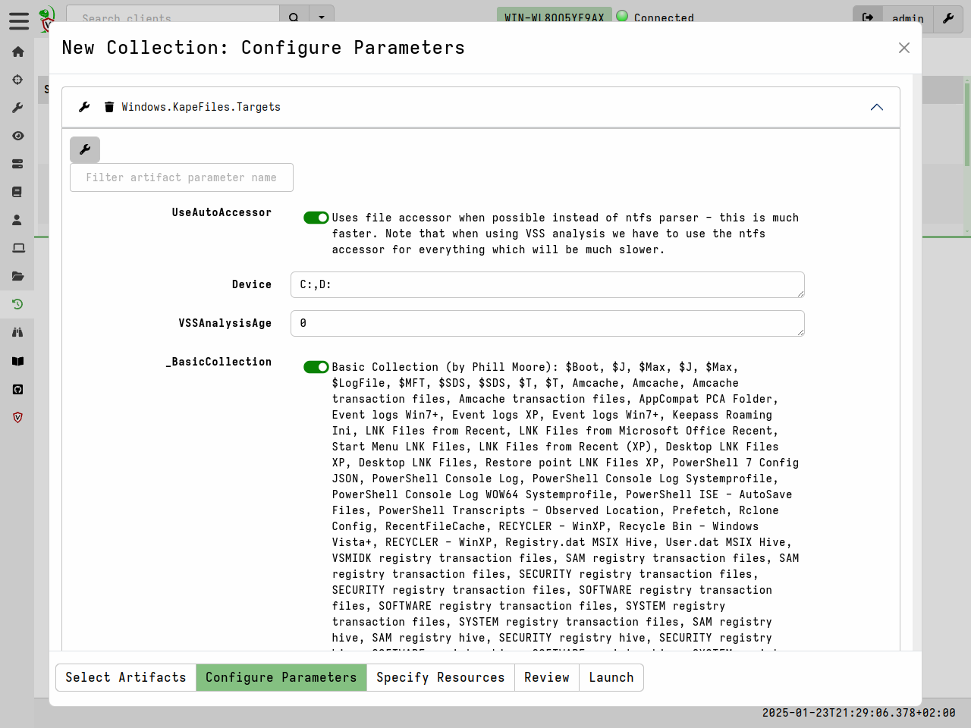Switch to the Specify Resources tab
This screenshot has height=728, width=971.
click(x=441, y=677)
